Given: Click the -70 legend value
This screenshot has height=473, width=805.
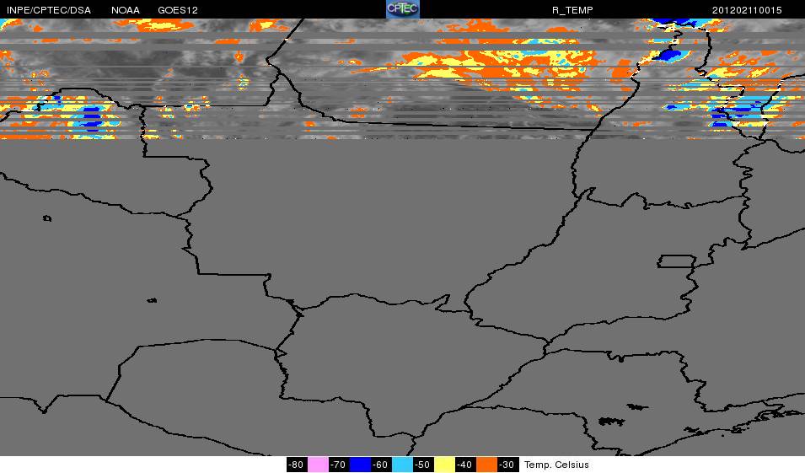Looking at the screenshot, I should point(339,465).
